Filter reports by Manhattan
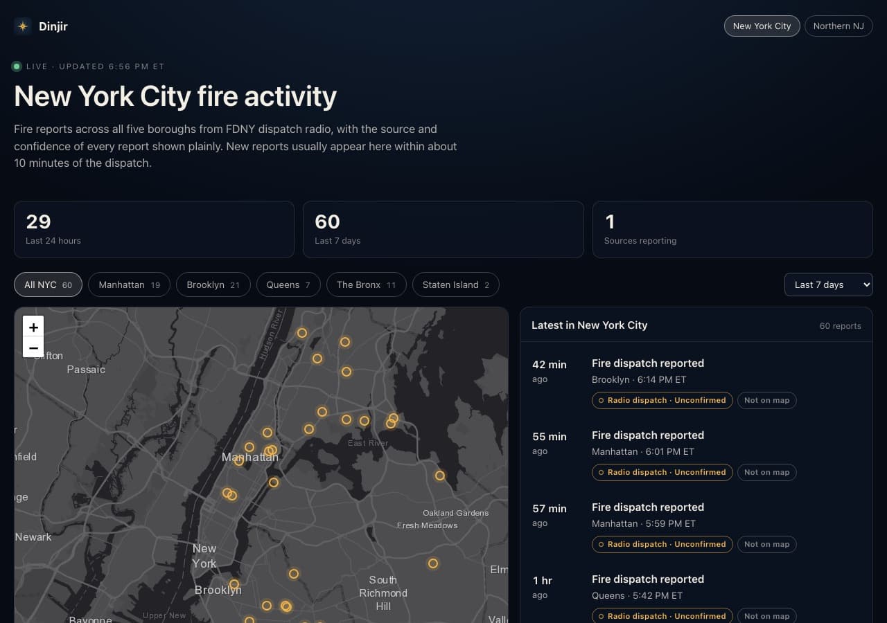The image size is (887, 623). (129, 285)
